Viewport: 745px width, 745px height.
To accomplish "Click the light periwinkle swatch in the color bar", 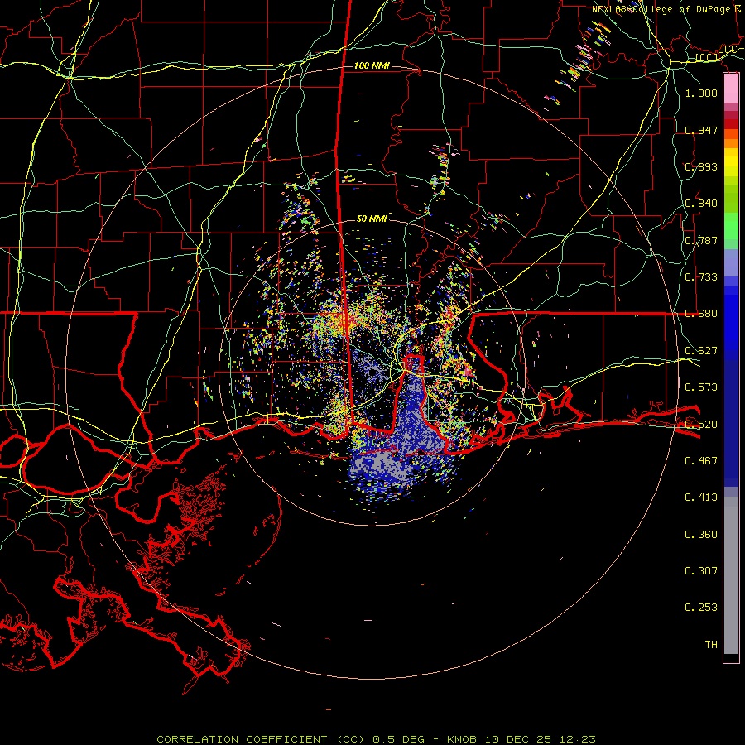I will coord(731,262).
